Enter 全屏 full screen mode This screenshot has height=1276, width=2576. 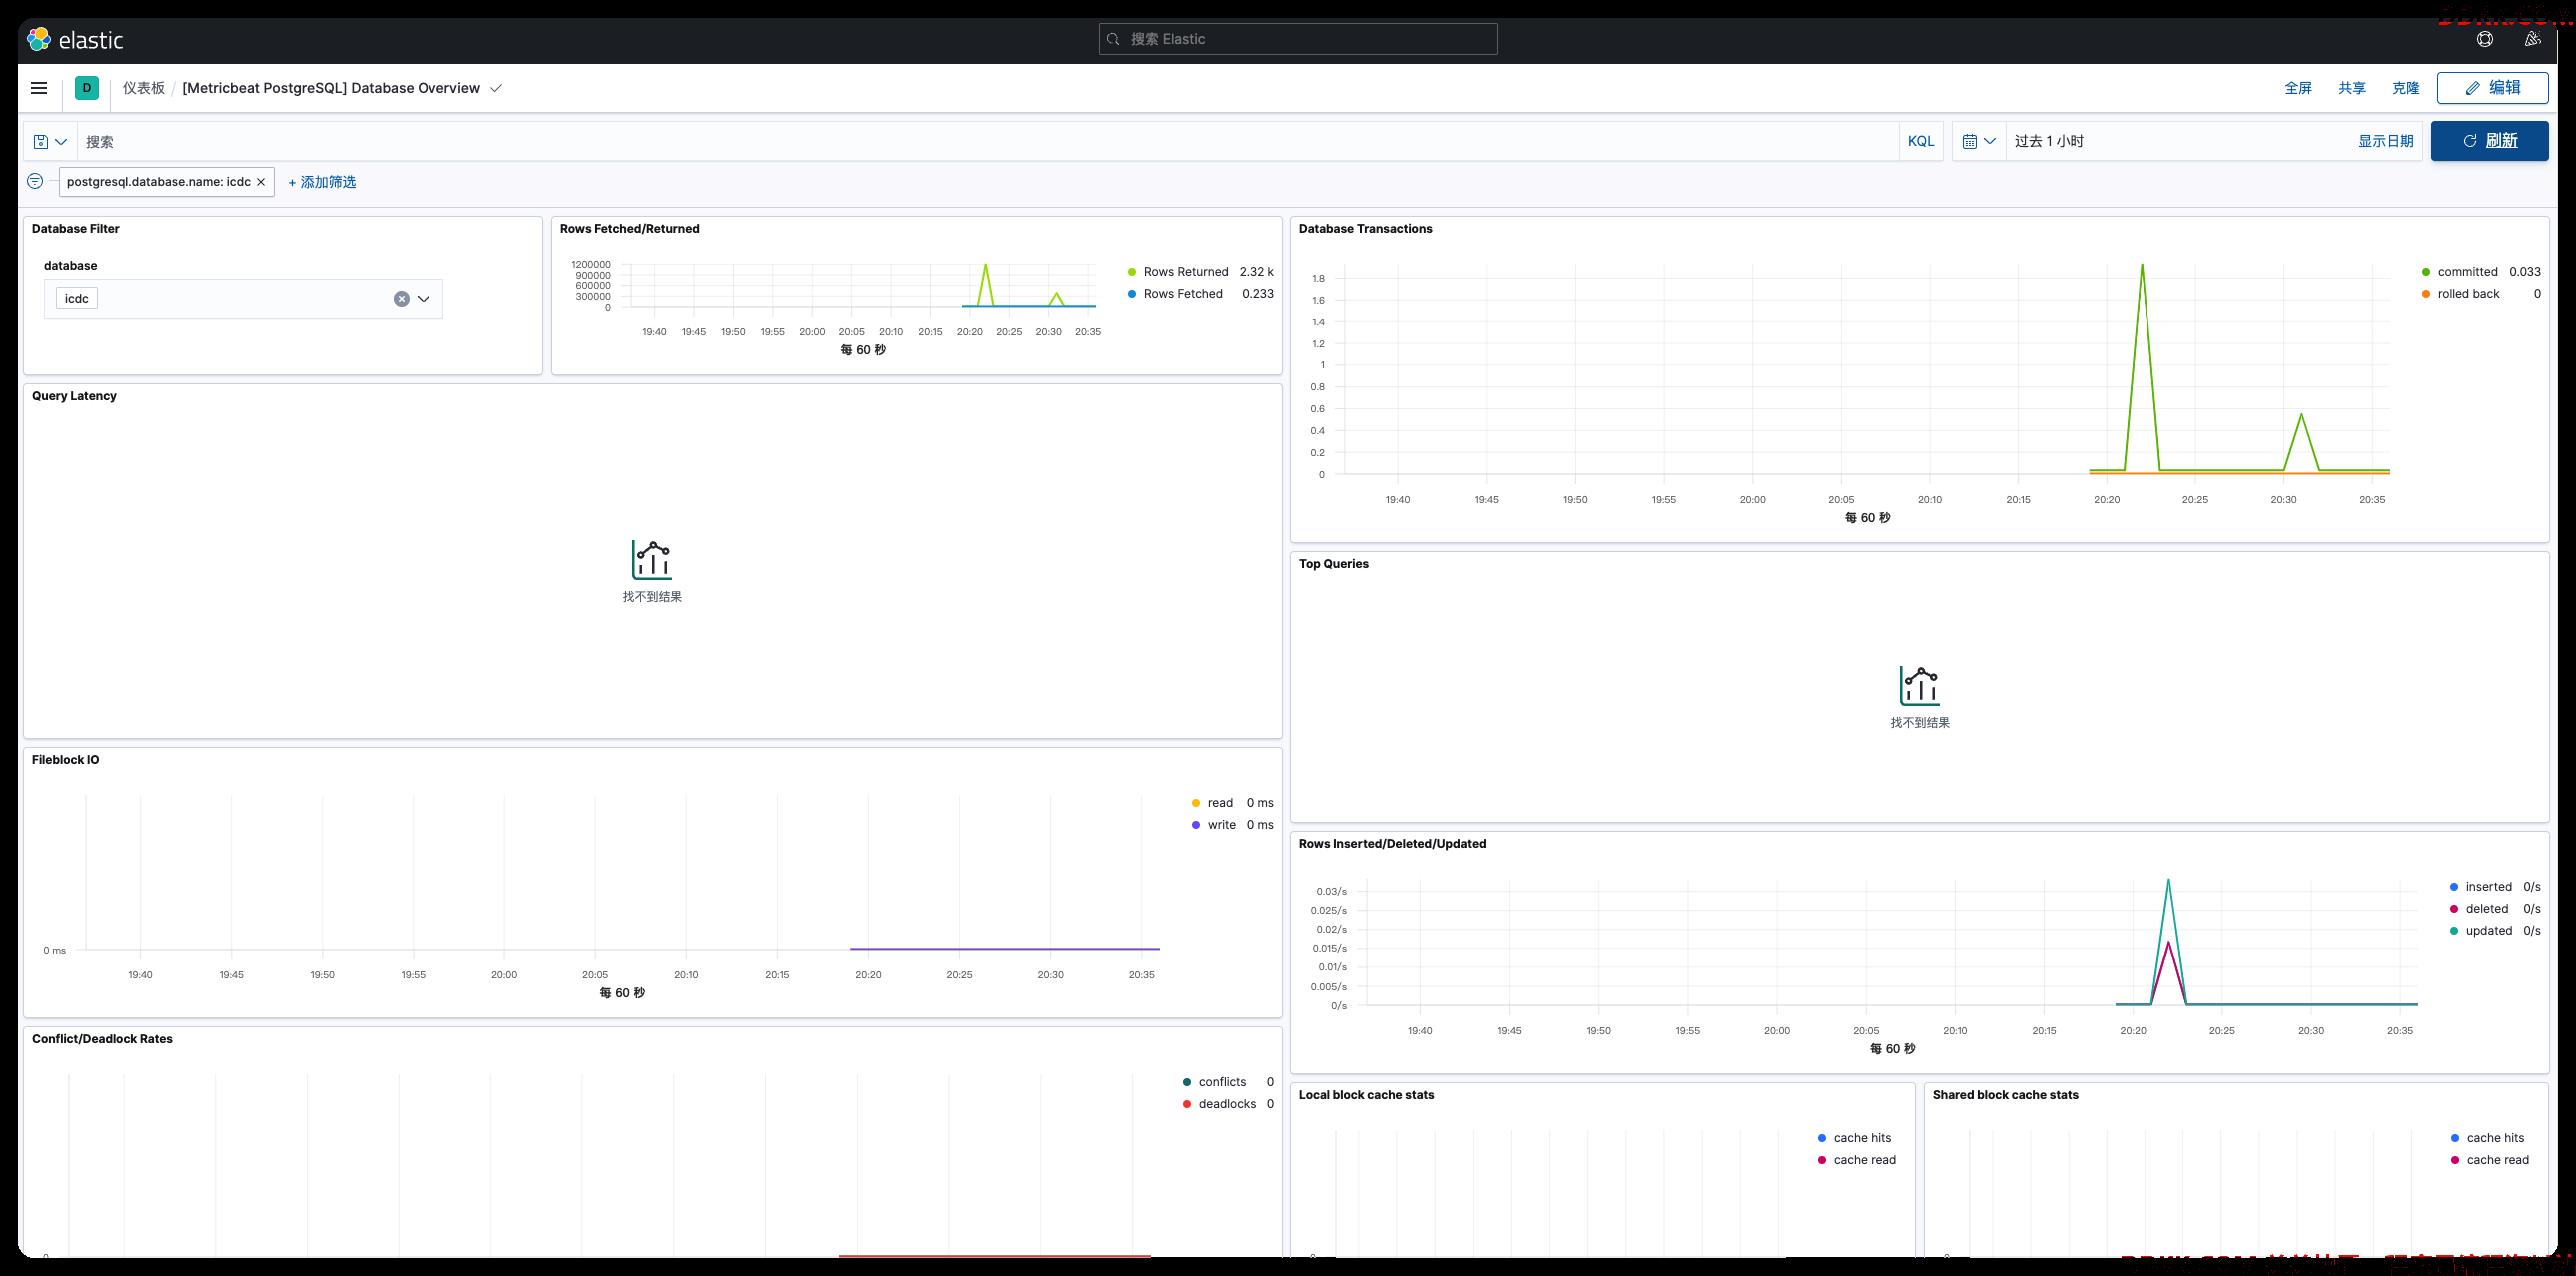2298,88
